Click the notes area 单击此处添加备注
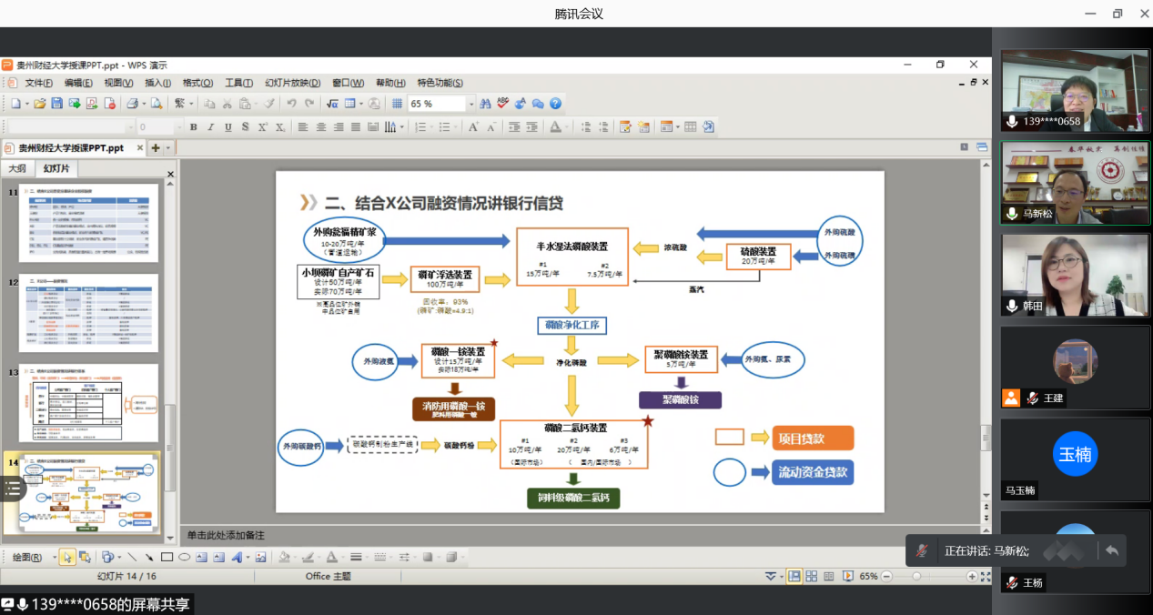The height and width of the screenshot is (615, 1153). [x=582, y=535]
